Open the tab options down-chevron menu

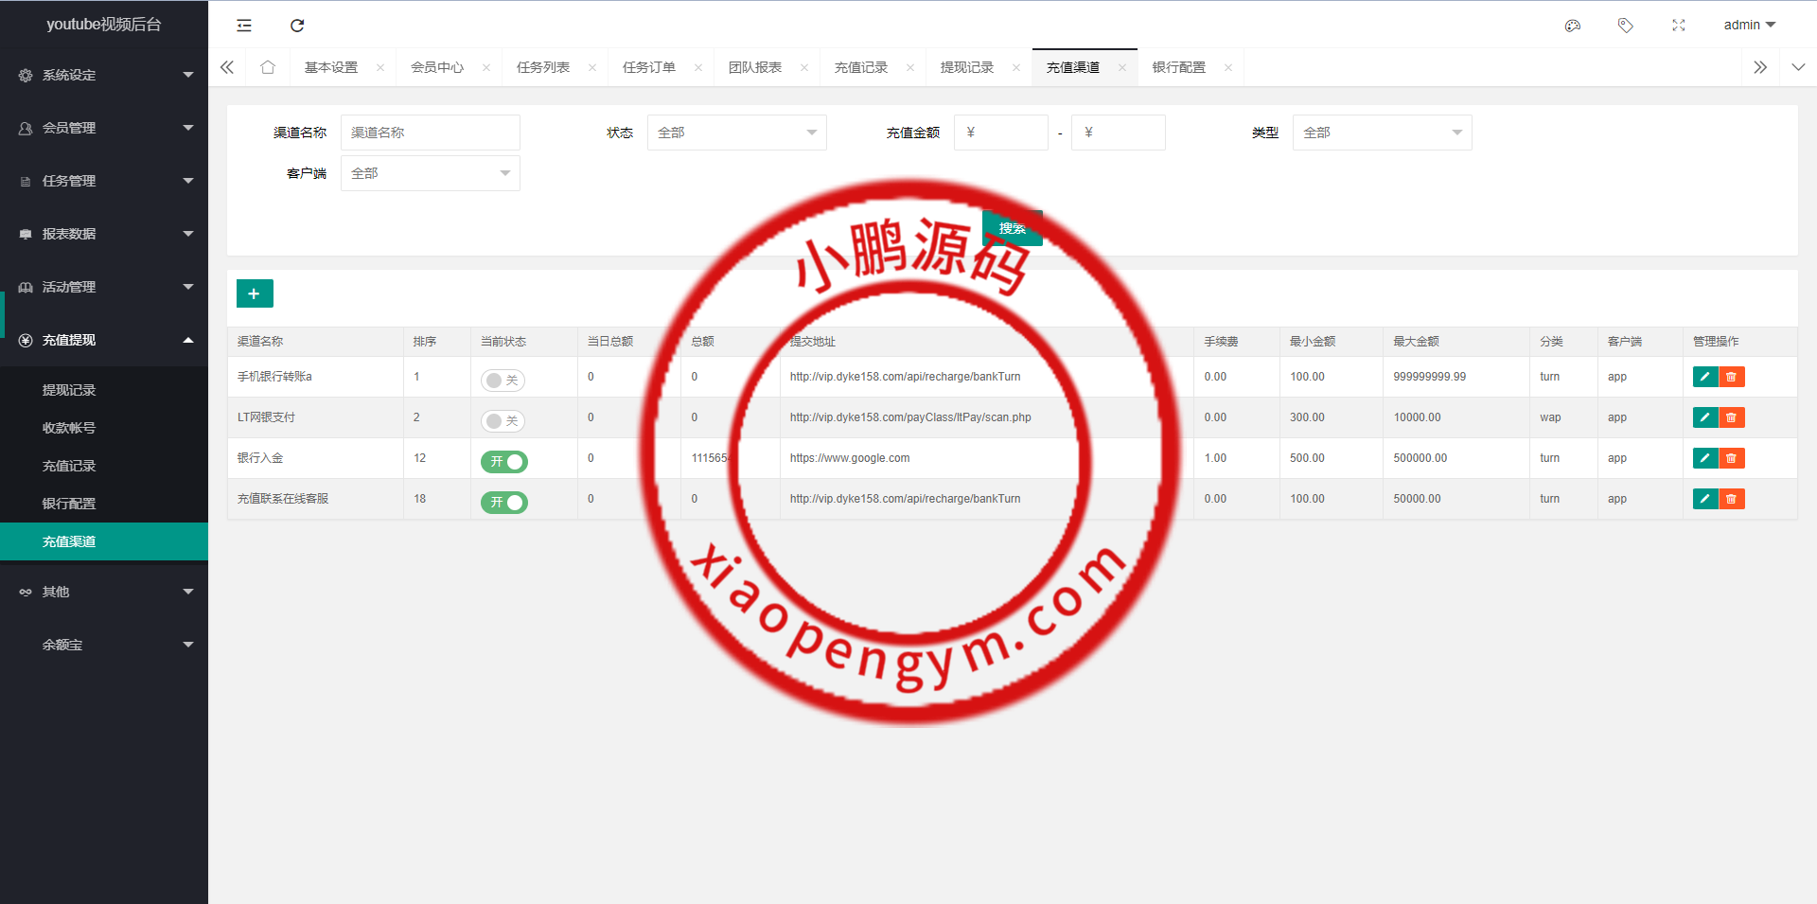click(1798, 67)
